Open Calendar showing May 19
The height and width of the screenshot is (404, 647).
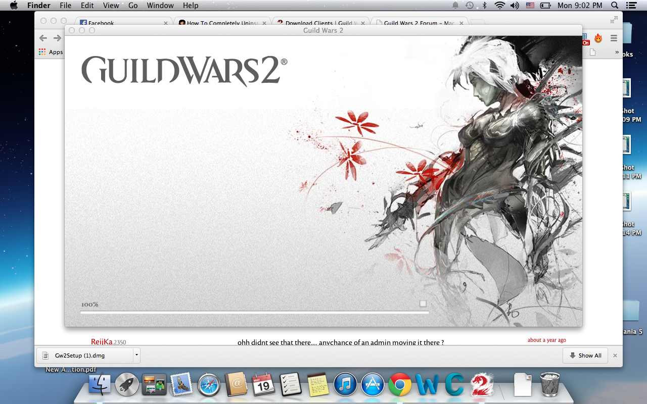(x=263, y=385)
